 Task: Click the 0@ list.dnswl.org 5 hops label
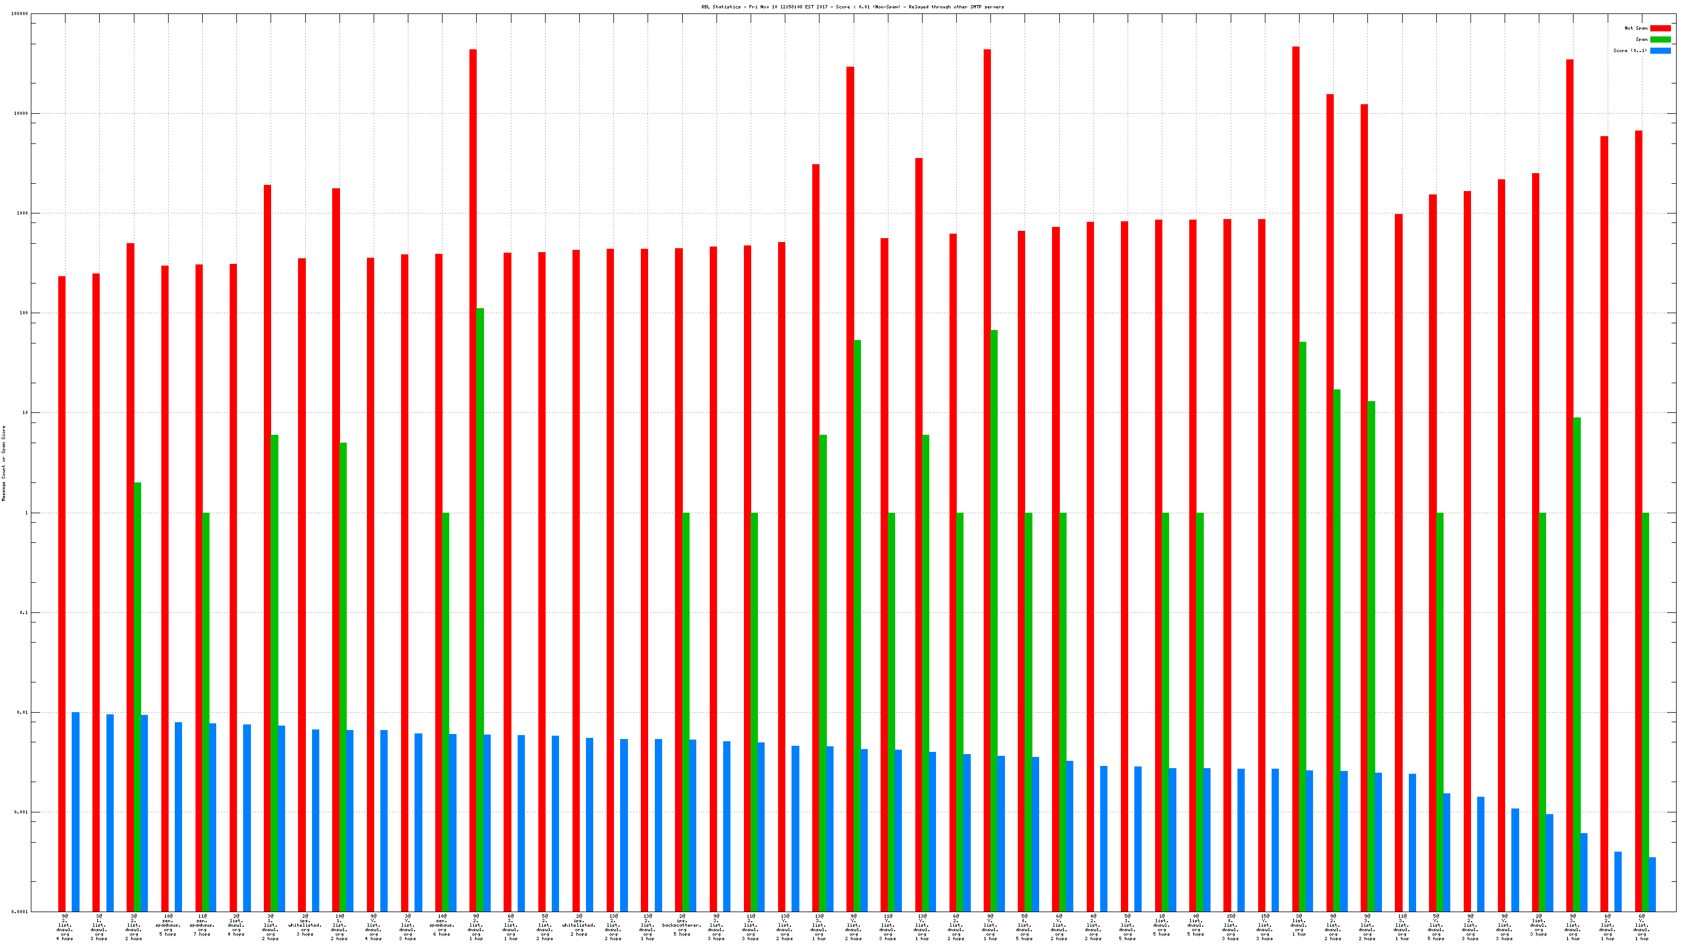coord(1197,926)
